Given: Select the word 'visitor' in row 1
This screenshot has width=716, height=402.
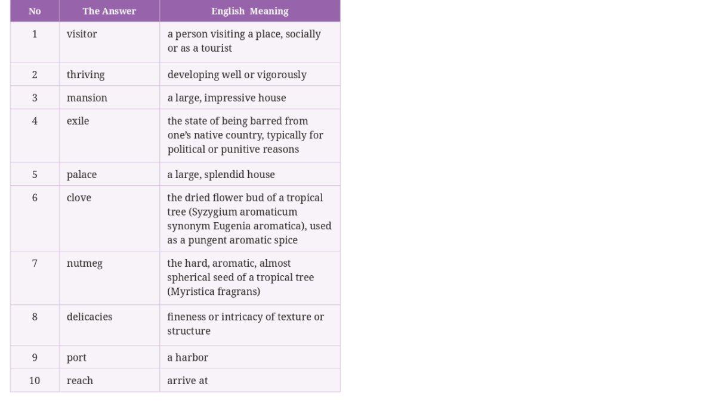Looking at the screenshot, I should [x=82, y=34].
